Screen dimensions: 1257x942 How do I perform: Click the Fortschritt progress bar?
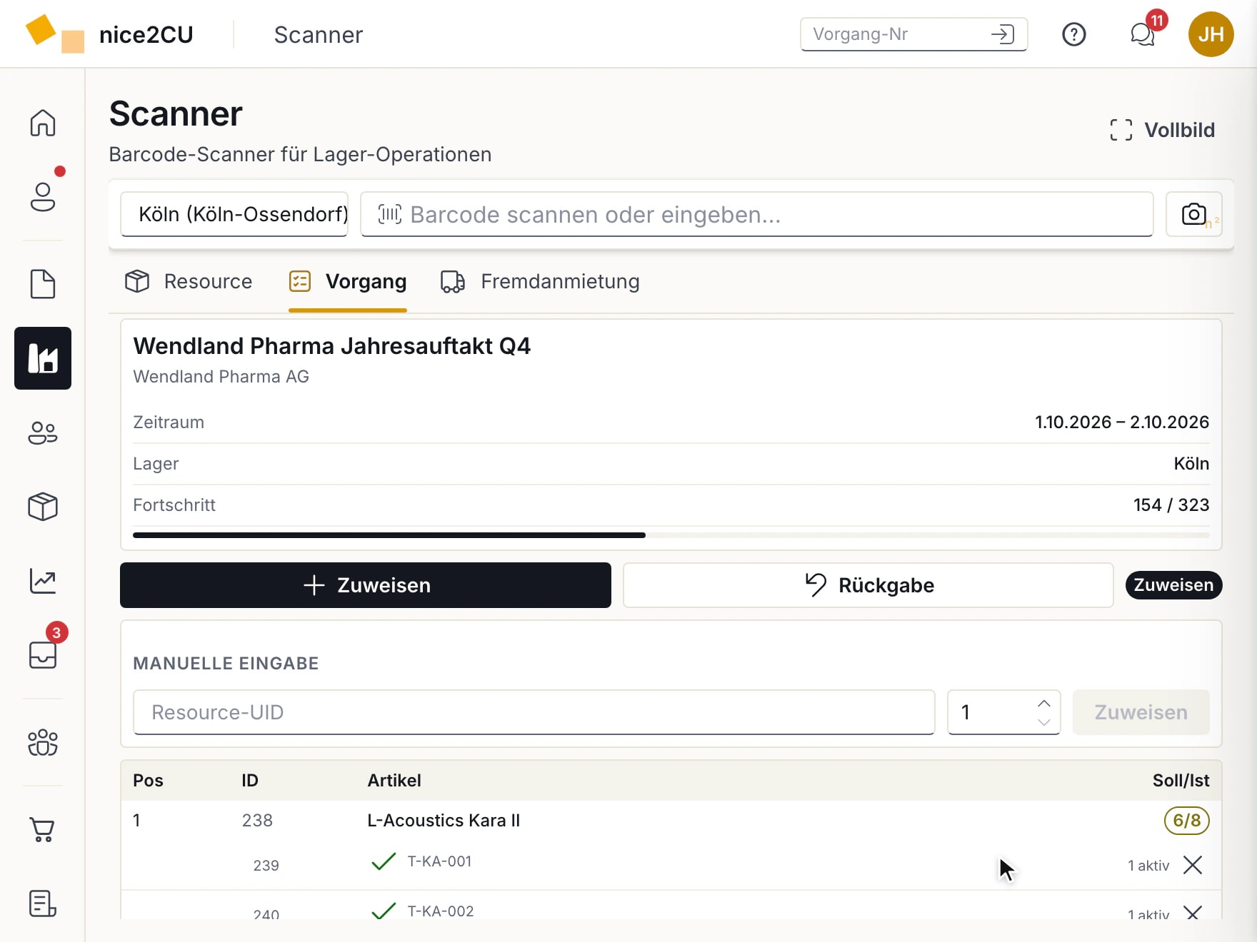671,535
